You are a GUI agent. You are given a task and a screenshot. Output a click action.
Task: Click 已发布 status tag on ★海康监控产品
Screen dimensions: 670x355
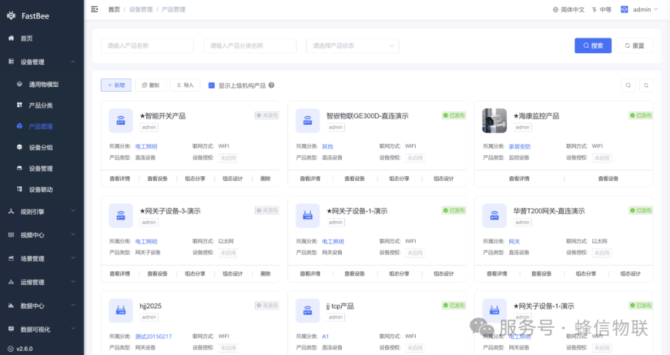pyautogui.click(x=640, y=115)
